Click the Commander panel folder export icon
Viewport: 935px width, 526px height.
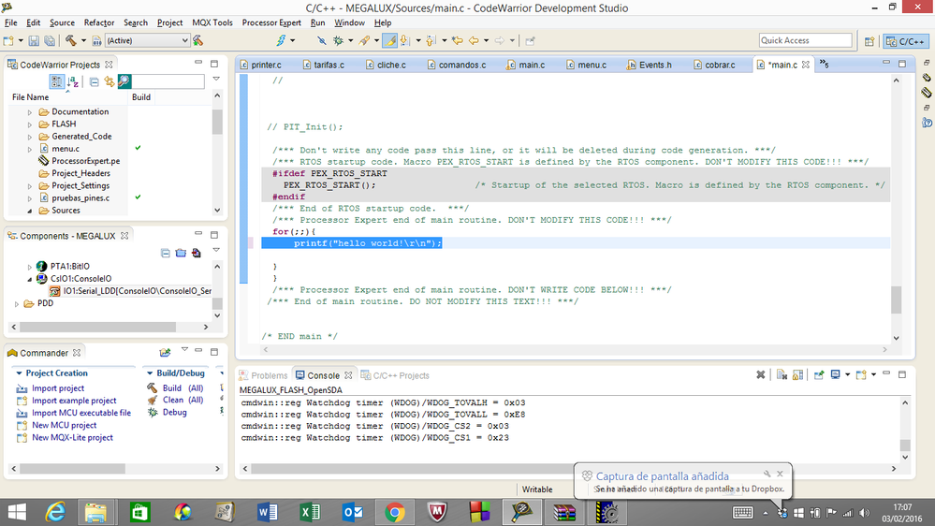coord(165,353)
